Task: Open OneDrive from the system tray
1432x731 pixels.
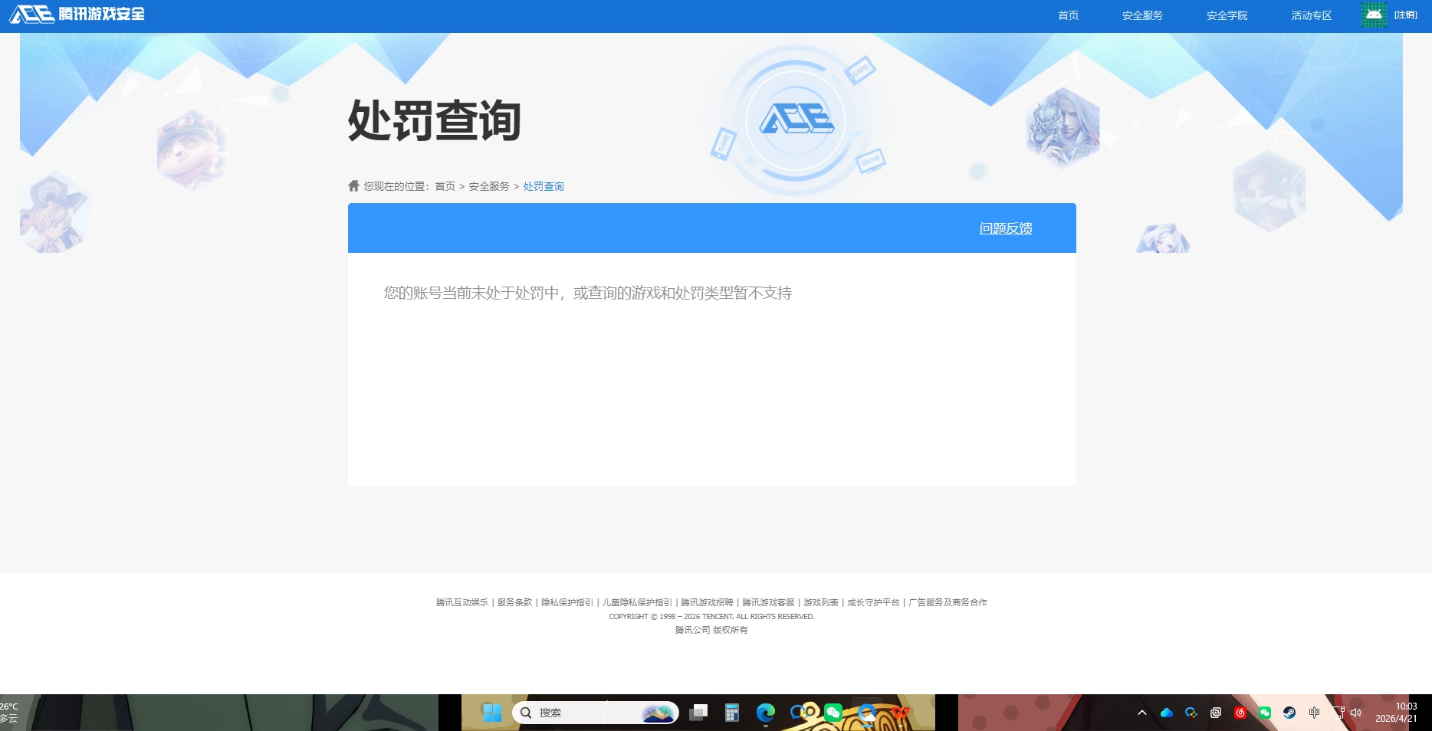Action: pyautogui.click(x=1167, y=713)
